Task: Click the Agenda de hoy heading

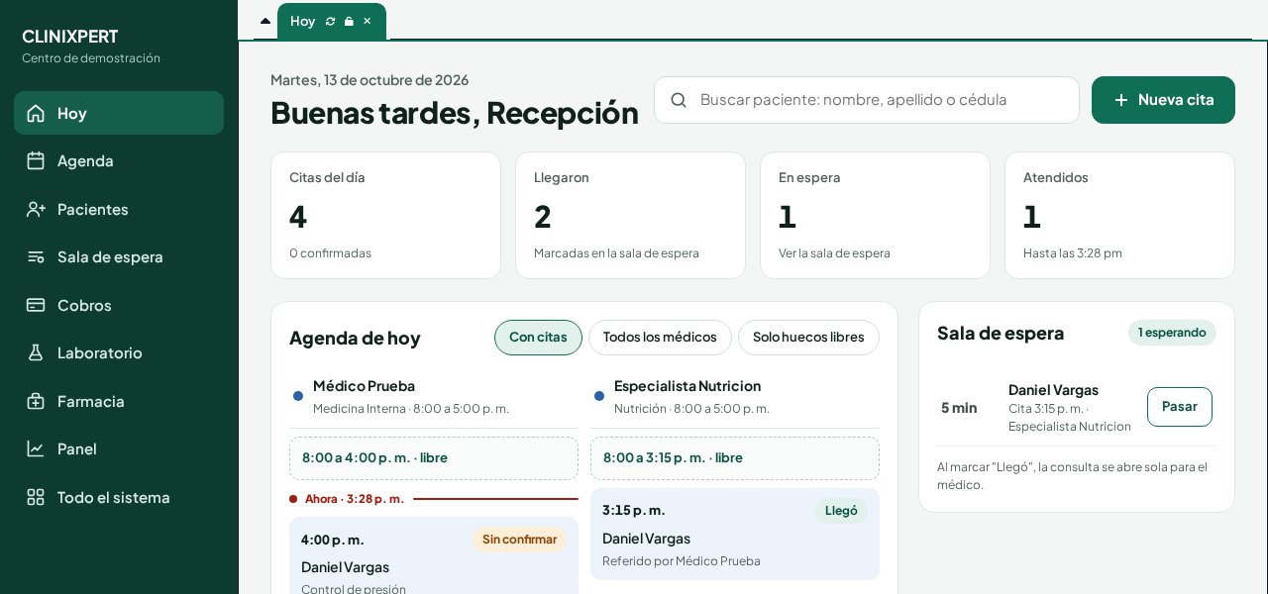Action: 355,338
